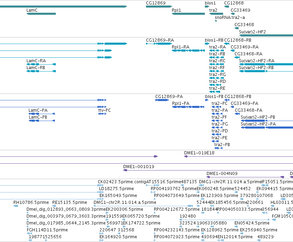Select the Su(var)2-HP2-PA protein label
Viewport: 293px width, 242px height.
click(x=258, y=124)
